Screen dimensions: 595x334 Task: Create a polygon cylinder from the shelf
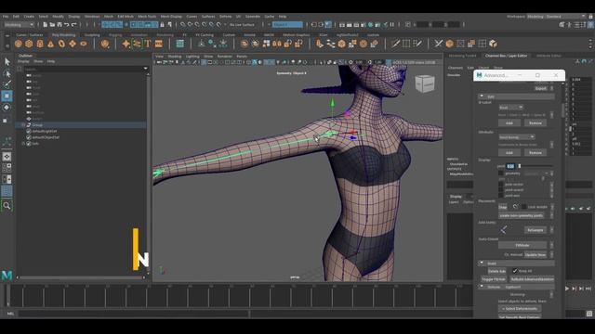coord(40,44)
